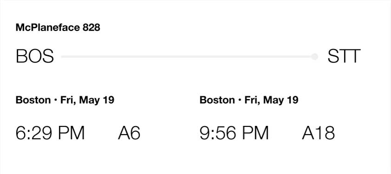Select the BOS departure airport code
This screenshot has width=391, height=174.
pos(35,56)
